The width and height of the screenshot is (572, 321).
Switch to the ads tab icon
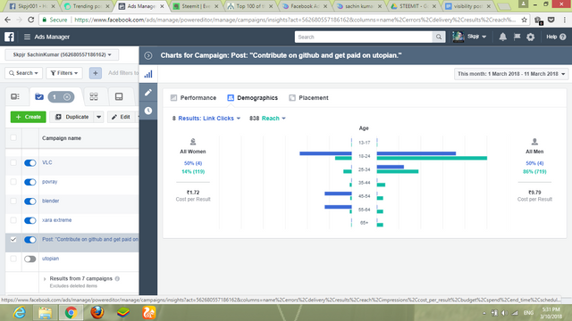(119, 96)
